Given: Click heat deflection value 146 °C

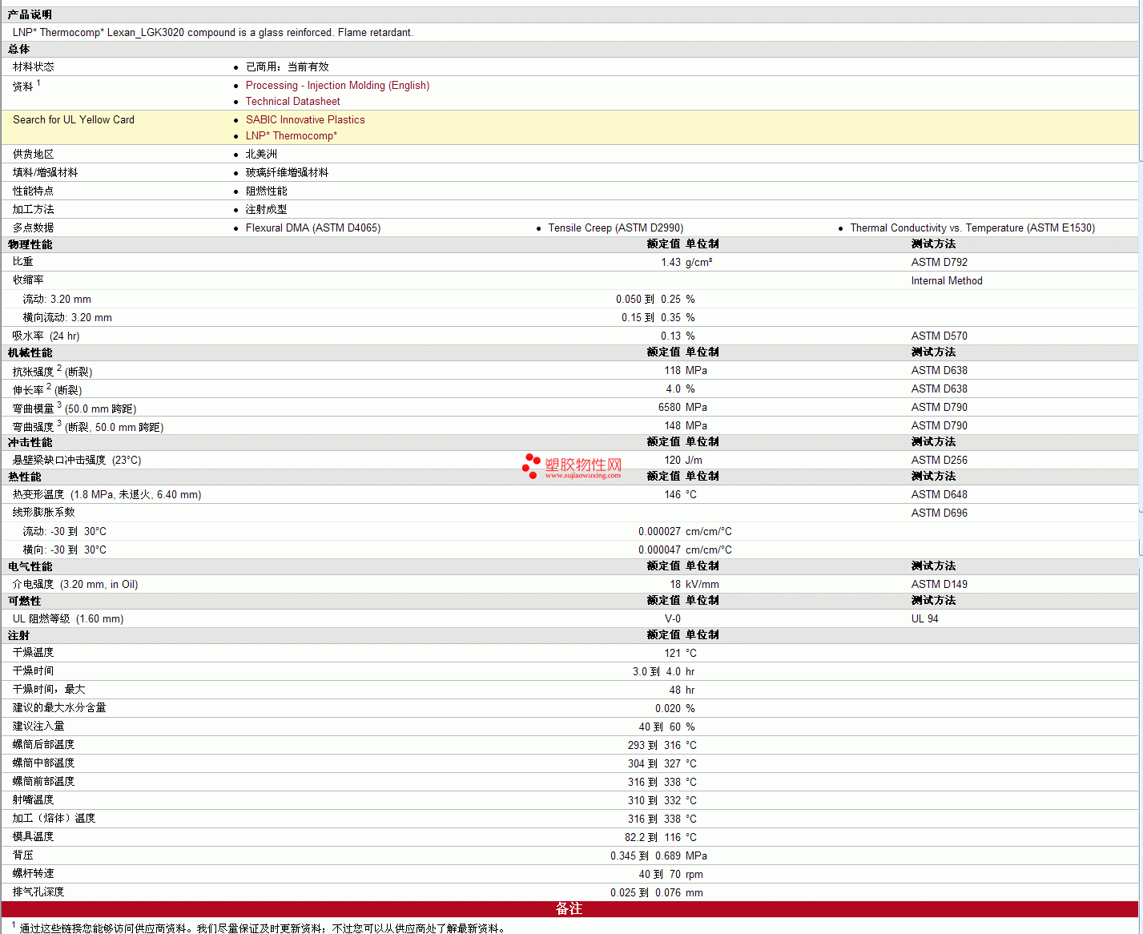Looking at the screenshot, I should point(680,495).
